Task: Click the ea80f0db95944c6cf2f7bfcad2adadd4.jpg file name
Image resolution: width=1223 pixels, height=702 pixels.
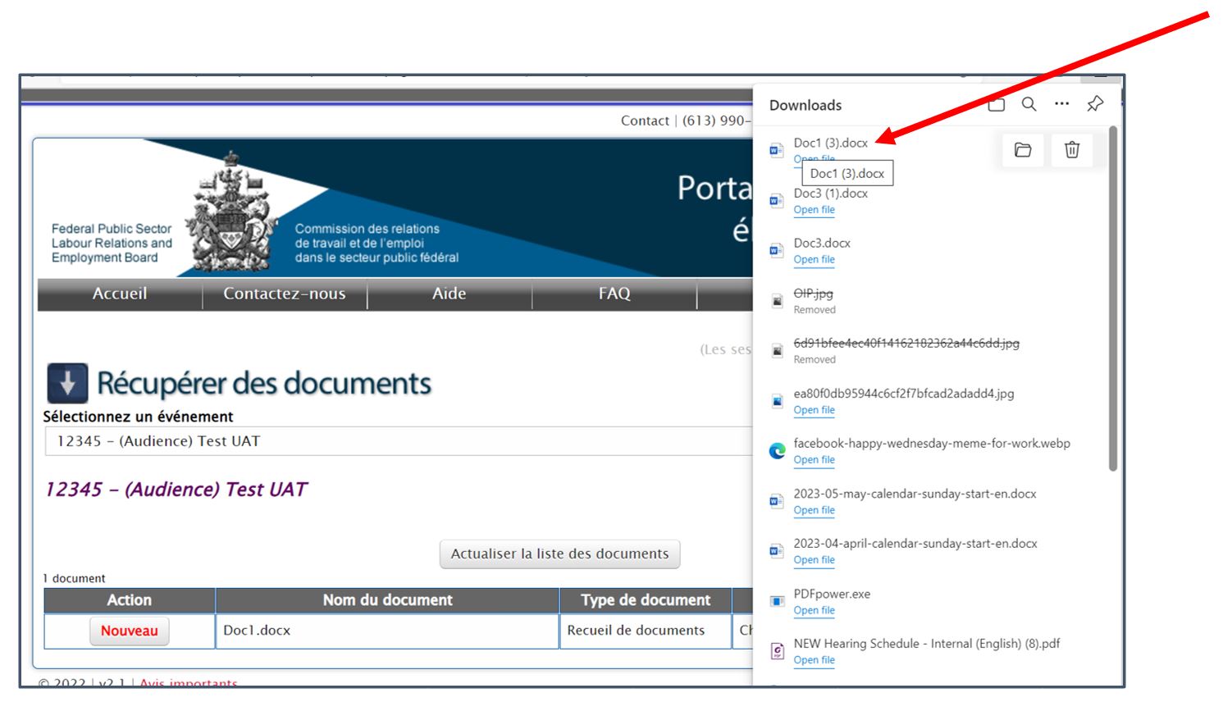Action: coord(904,394)
